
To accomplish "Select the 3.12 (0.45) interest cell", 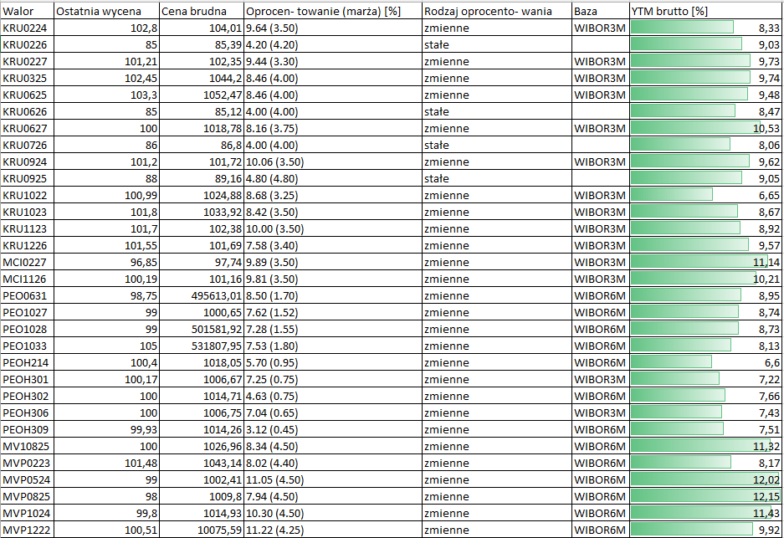I will pos(333,430).
